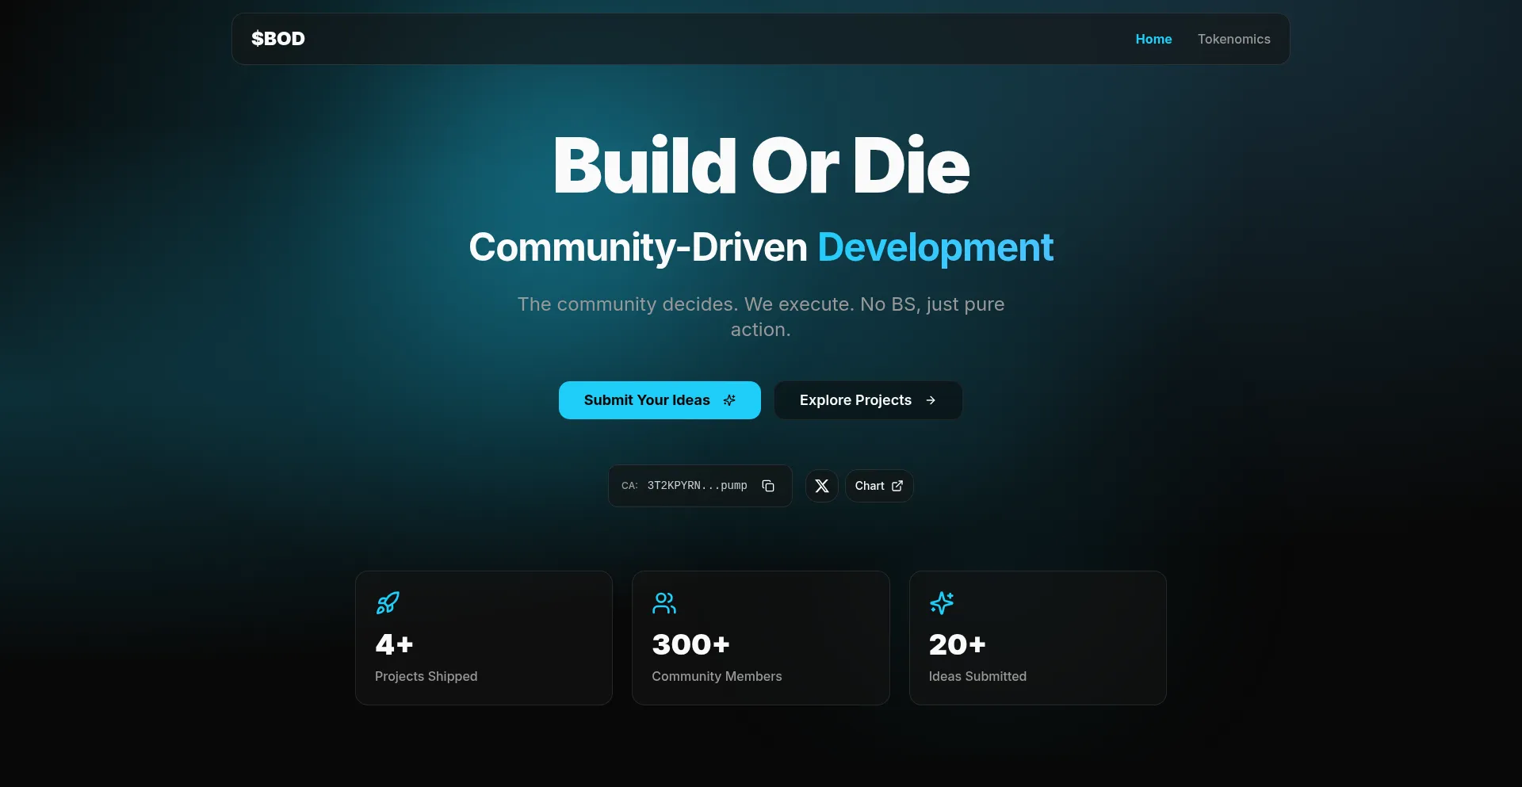This screenshot has width=1522, height=787.
Task: Click the community members icon
Action: 664,603
